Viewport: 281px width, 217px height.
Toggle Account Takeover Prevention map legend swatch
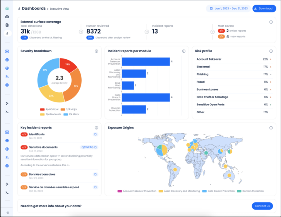point(120,191)
